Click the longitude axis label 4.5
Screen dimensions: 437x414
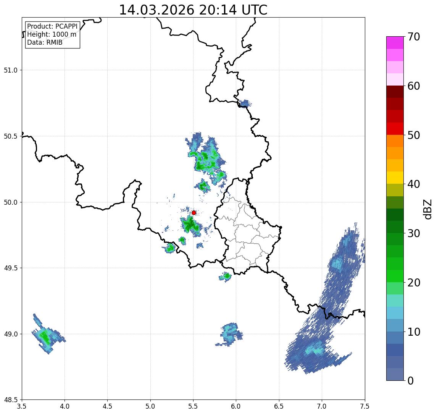(x=108, y=406)
